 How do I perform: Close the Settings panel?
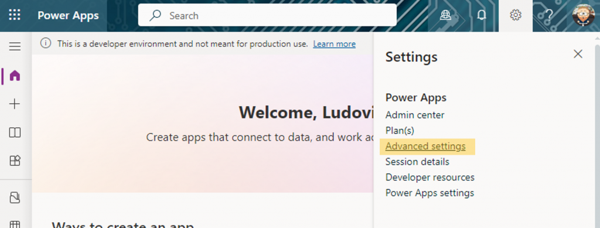[x=578, y=54]
